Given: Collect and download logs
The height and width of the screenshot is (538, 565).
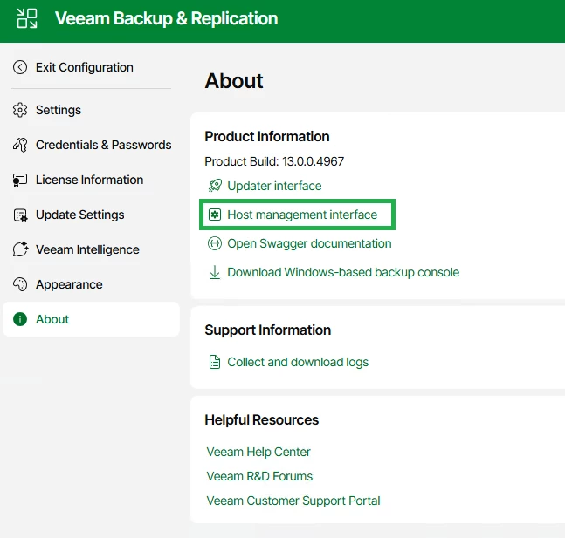Looking at the screenshot, I should pyautogui.click(x=298, y=362).
